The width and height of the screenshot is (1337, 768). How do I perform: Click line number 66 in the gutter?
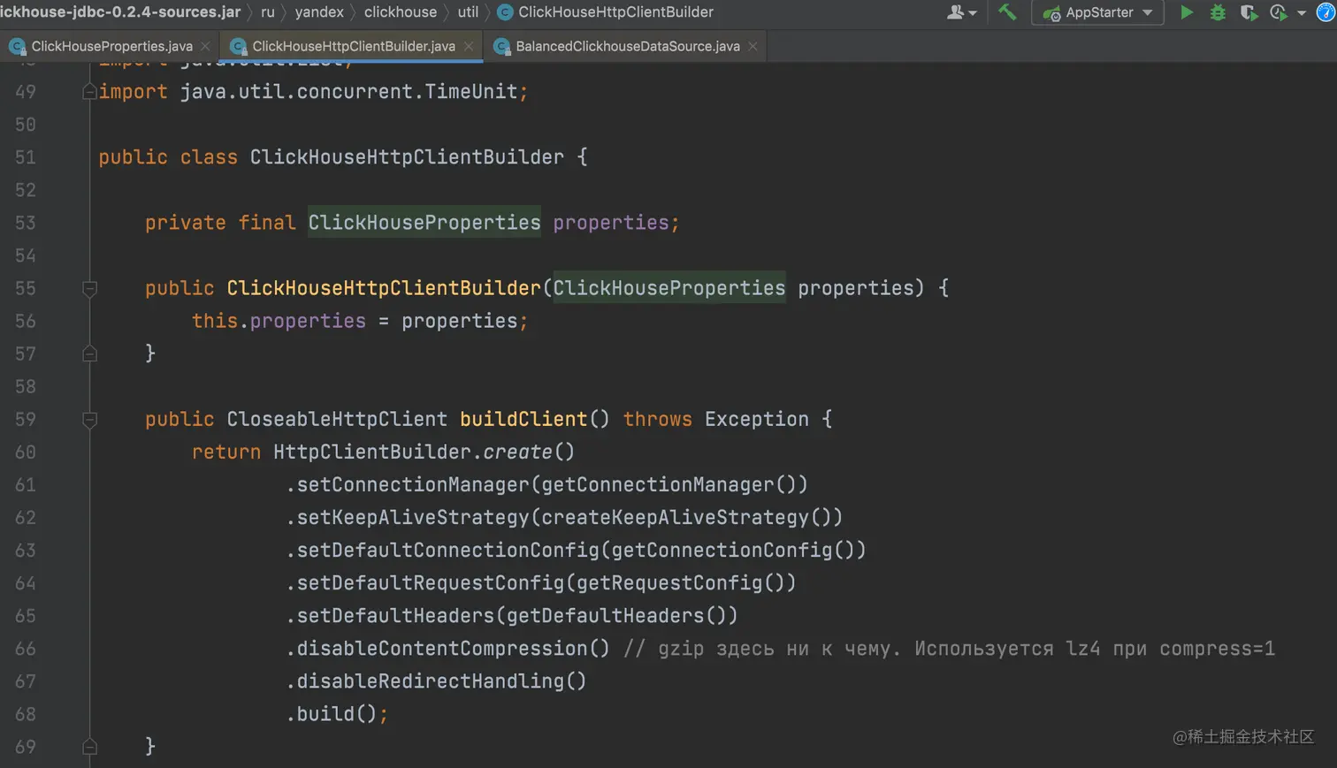[x=26, y=649]
